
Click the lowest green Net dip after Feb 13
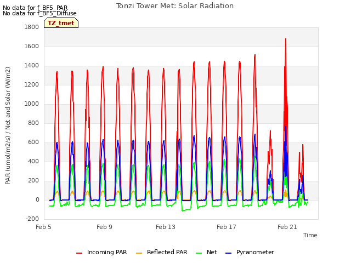pos(183,210)
